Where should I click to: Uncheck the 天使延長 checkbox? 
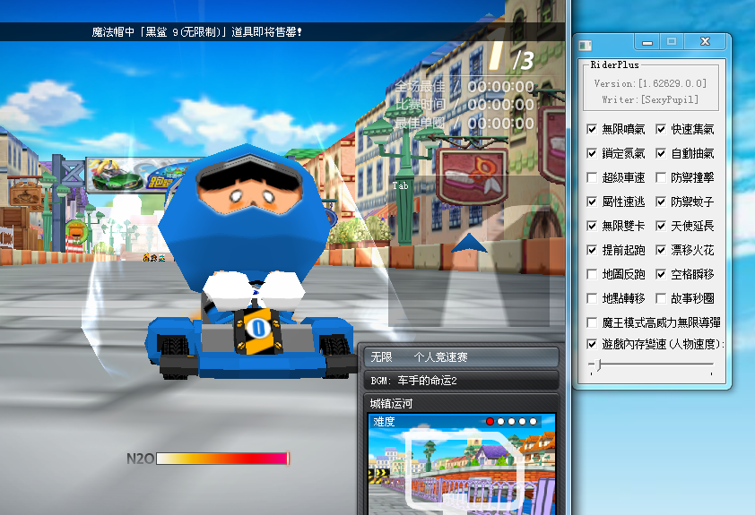click(x=661, y=226)
